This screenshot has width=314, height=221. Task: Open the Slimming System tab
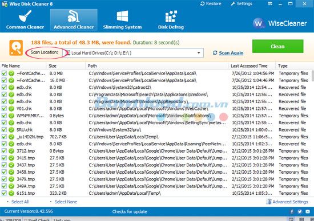122,20
